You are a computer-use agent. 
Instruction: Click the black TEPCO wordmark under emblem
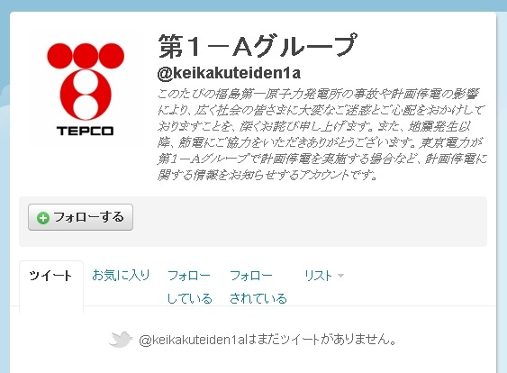coord(85,131)
